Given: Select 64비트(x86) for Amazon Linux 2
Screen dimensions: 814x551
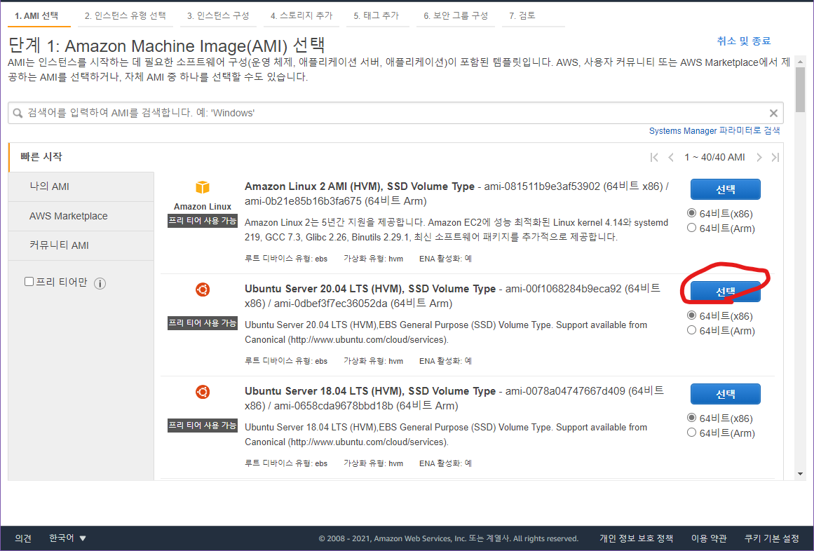Looking at the screenshot, I should 691,212.
